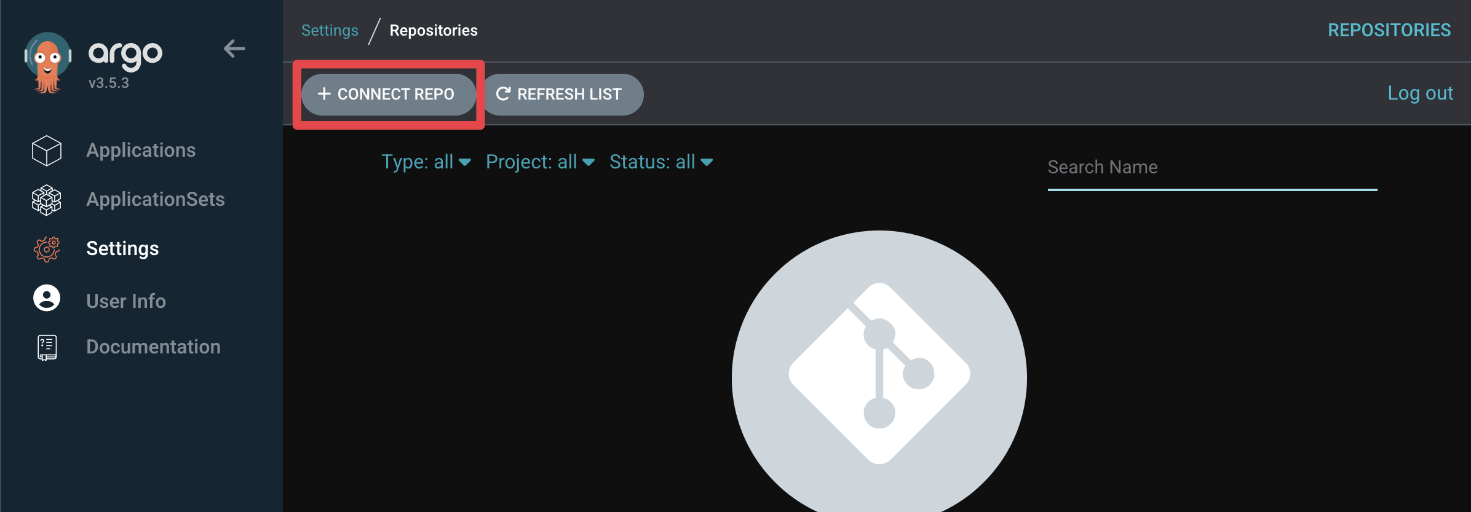Click the large Git logo placeholder
Image resolution: width=1471 pixels, height=512 pixels.
point(879,373)
